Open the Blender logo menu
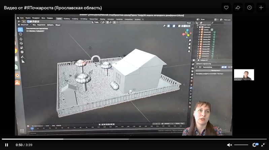Screen dimensions: 269x150 [x=18, y=18]
